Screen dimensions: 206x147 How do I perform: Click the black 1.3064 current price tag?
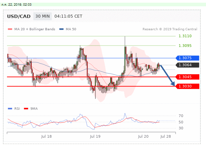pos(188,65)
